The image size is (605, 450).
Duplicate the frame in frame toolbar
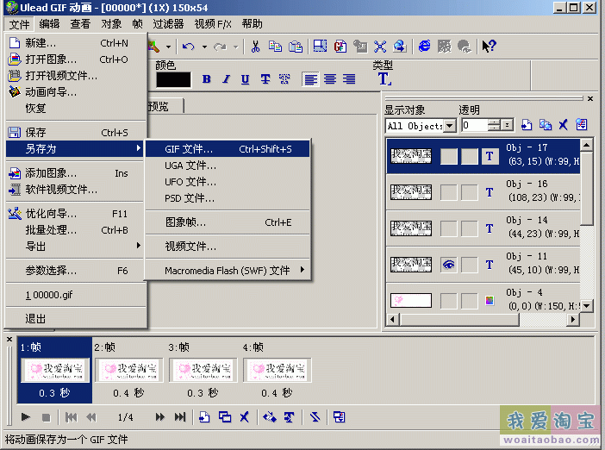pos(225,417)
